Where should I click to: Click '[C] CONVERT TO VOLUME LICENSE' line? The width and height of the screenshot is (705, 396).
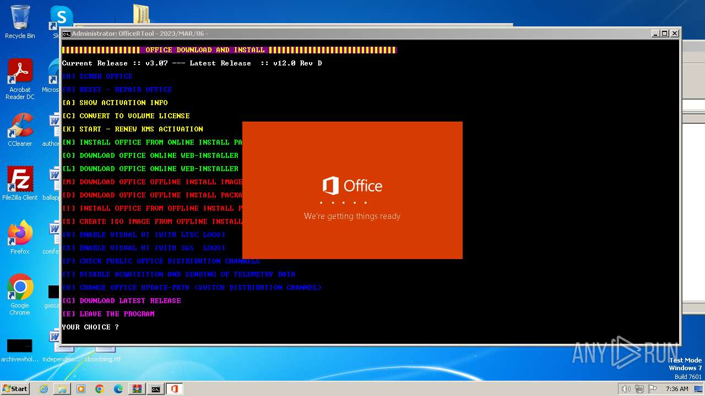(x=126, y=116)
